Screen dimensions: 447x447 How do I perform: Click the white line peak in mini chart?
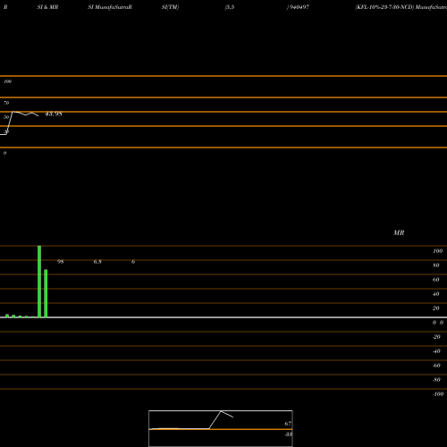click(x=221, y=411)
